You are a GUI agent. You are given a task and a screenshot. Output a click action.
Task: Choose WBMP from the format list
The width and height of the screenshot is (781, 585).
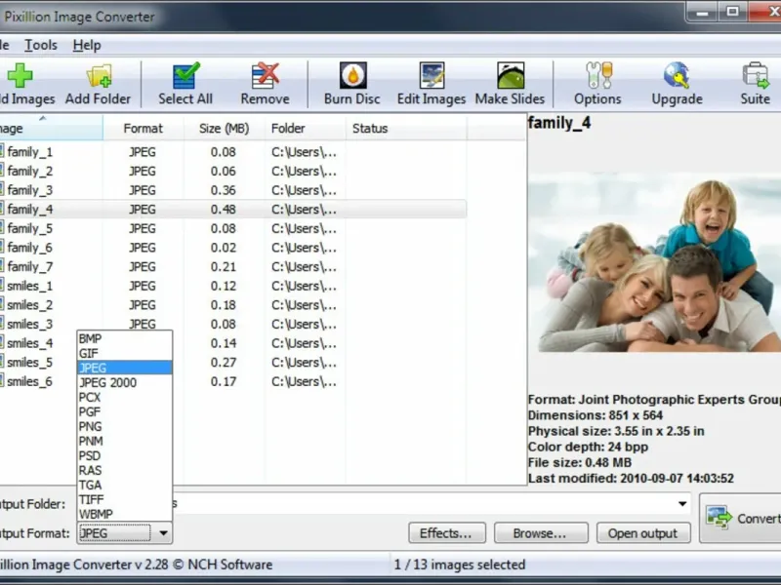(x=125, y=514)
